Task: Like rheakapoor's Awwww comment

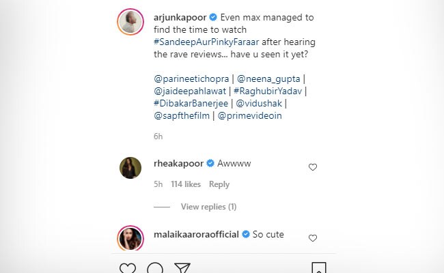Action: click(x=313, y=167)
